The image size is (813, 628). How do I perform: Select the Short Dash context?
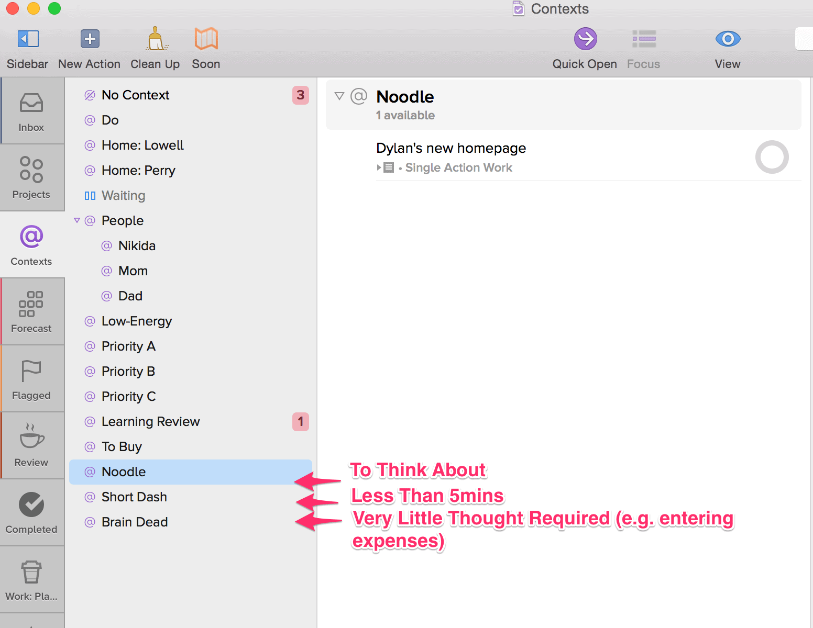coord(191,497)
